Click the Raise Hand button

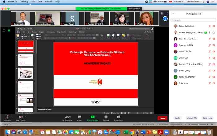[207, 118]
